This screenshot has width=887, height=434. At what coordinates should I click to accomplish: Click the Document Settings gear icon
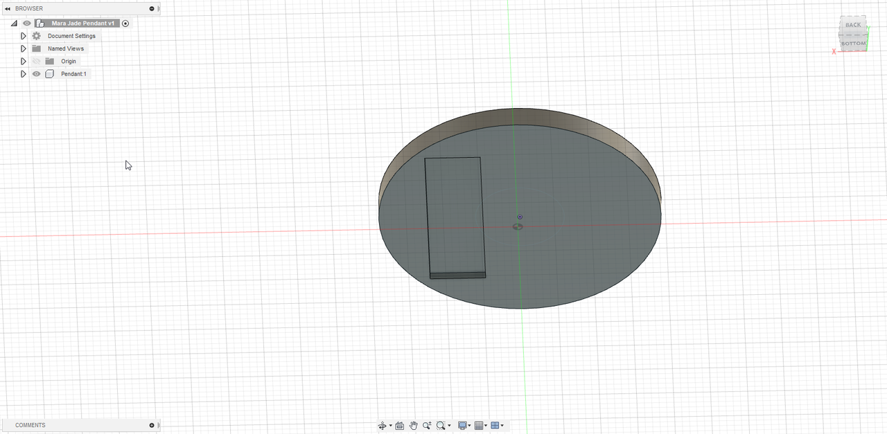click(x=37, y=36)
